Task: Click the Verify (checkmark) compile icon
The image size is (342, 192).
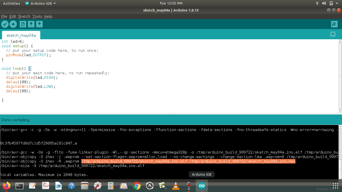Action: (x=5, y=24)
